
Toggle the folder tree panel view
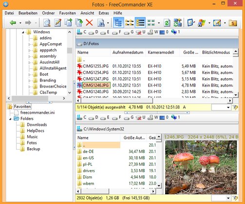tap(118, 23)
